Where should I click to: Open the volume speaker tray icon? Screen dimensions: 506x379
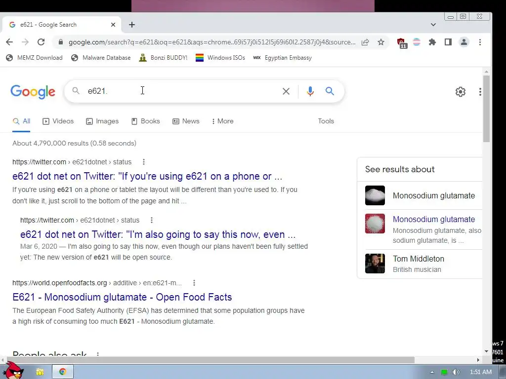456,372
